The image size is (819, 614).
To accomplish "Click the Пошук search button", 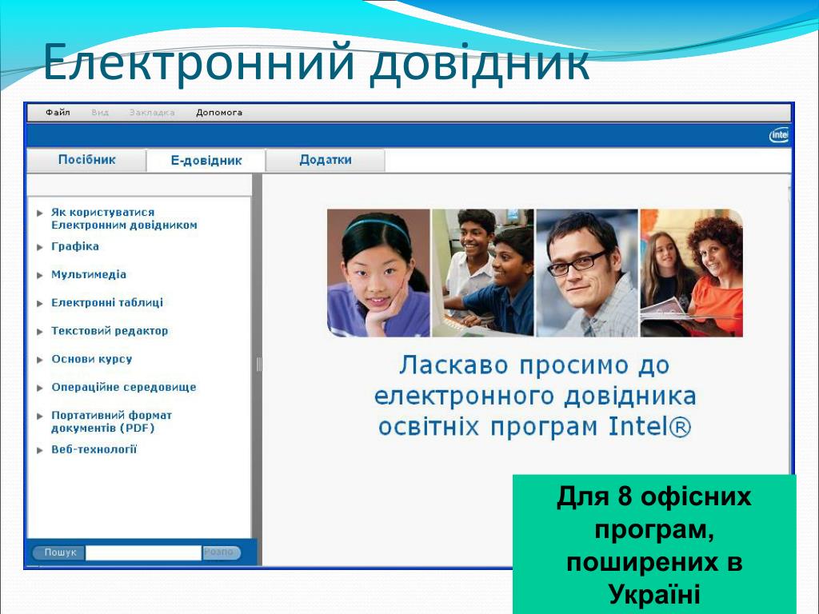I will pyautogui.click(x=59, y=552).
